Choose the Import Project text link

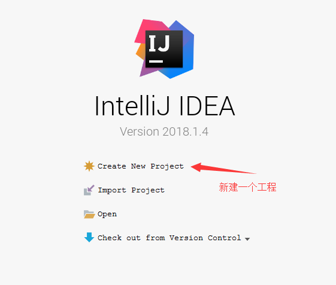tap(131, 190)
